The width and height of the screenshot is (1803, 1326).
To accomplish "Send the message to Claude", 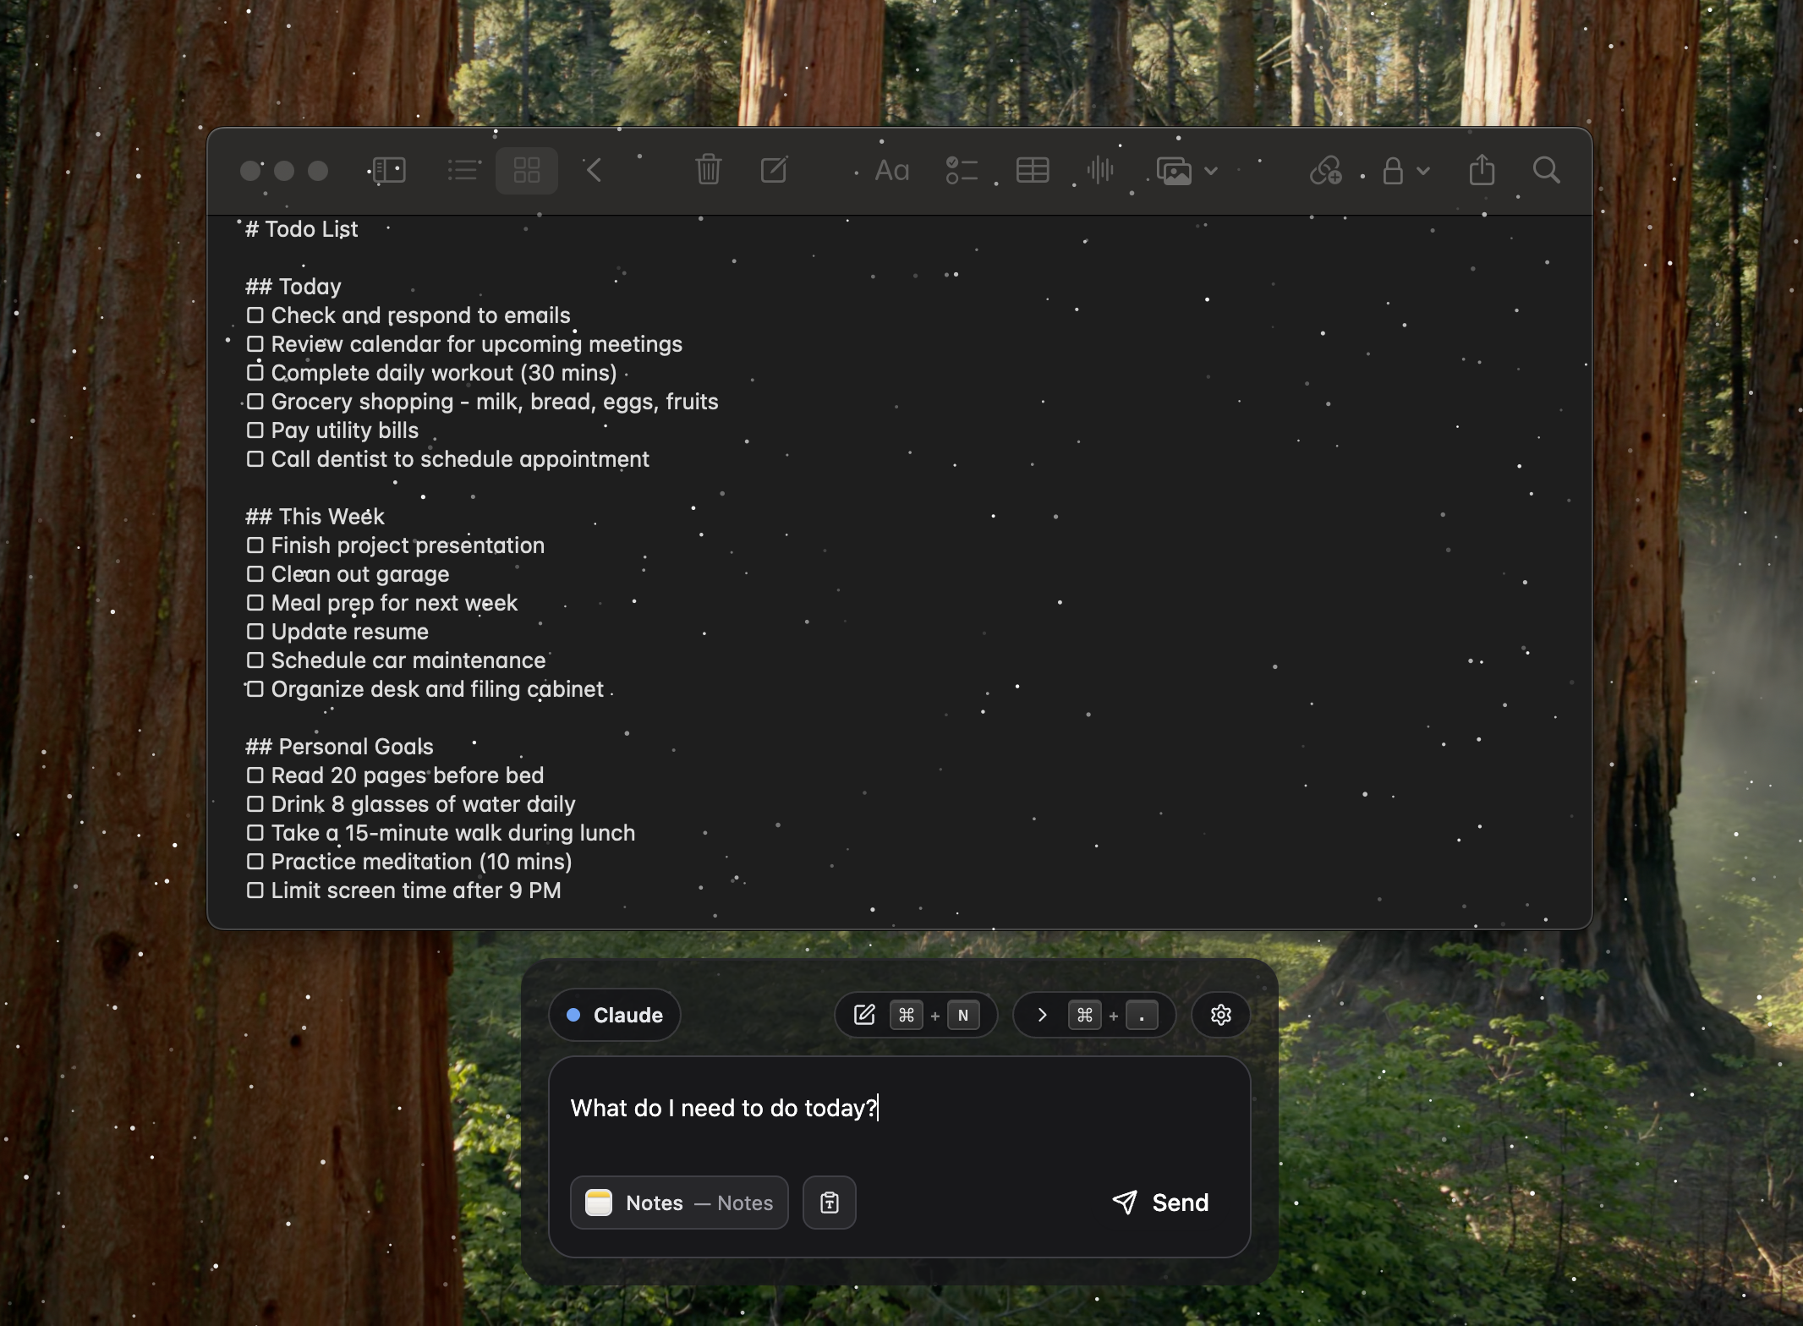I will [1160, 1203].
